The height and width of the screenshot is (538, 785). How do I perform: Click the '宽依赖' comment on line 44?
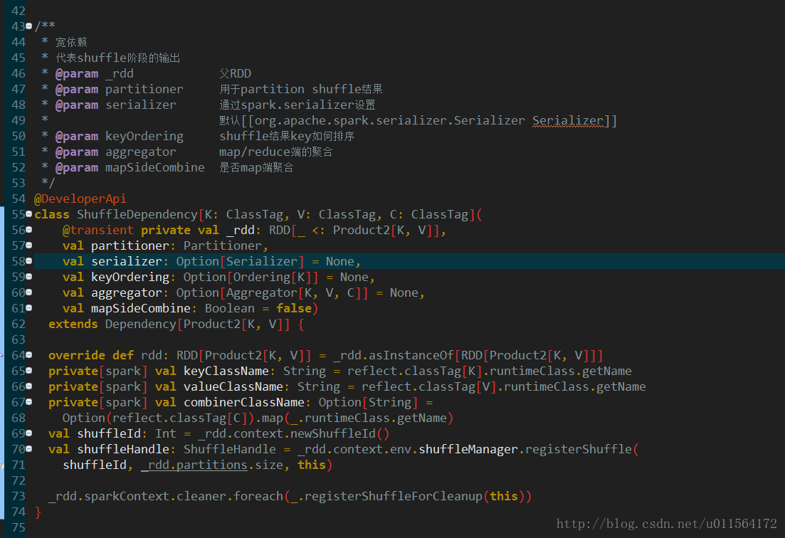pyautogui.click(x=71, y=42)
